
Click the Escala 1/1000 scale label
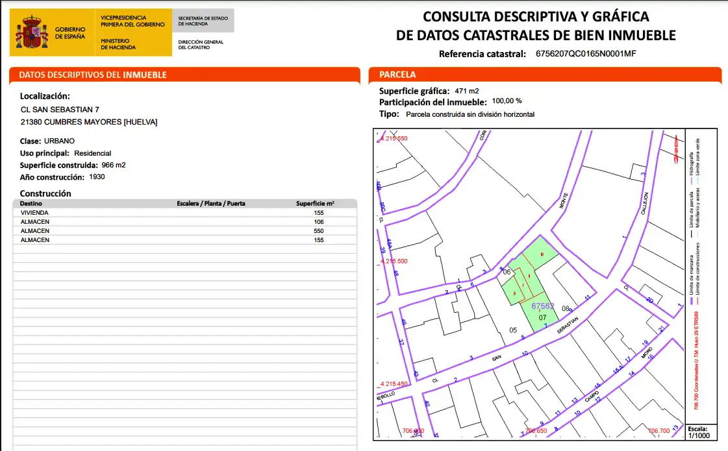point(699,432)
